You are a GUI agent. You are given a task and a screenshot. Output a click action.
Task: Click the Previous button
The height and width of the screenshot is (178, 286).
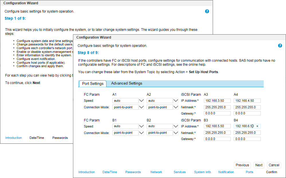242,165
